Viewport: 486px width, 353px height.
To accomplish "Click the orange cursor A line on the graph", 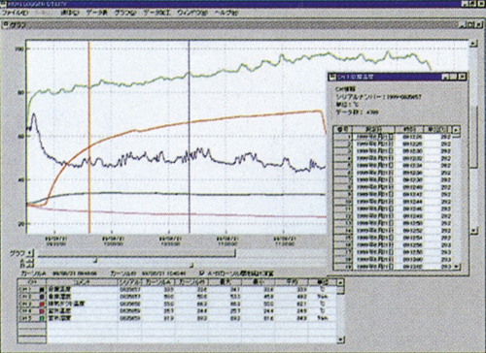I will coord(89,137).
